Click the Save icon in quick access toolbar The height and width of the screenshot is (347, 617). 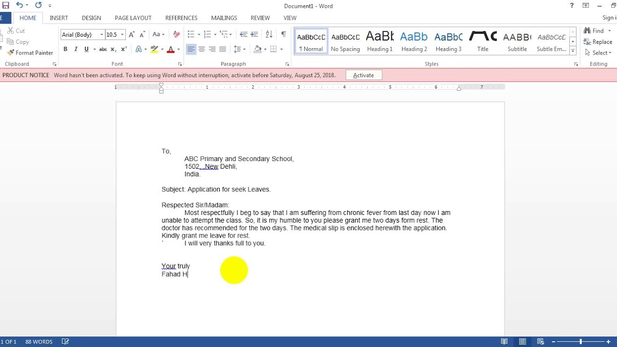tap(5, 5)
